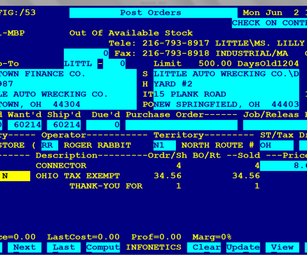This screenshot has width=307, height=255.
Task: Click the CONNECTOR price field
Action: pos(283,166)
